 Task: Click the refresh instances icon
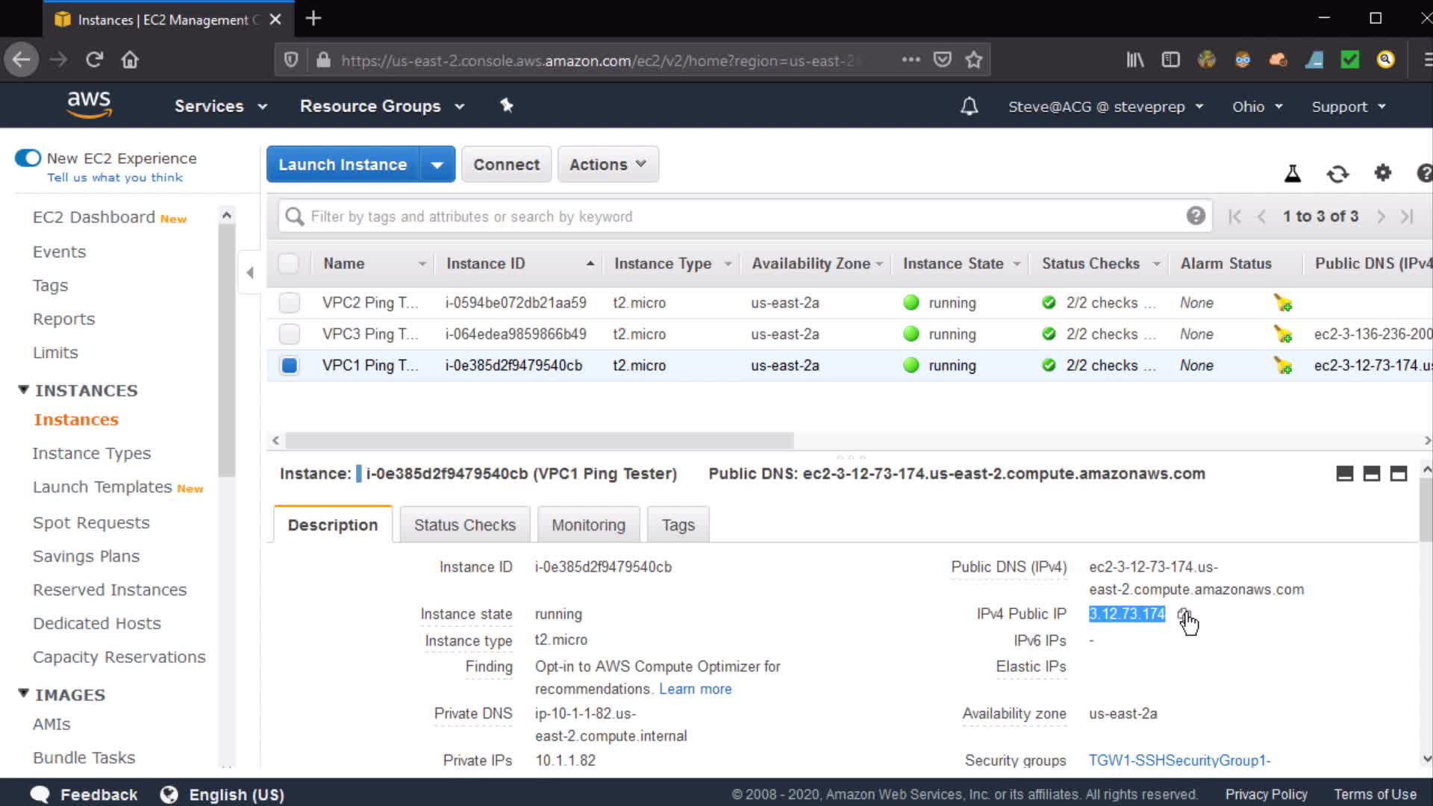click(x=1337, y=174)
